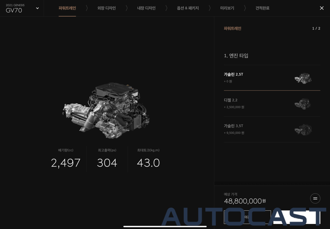
Task: Click the 43.0 max torque value
Action: [148, 163]
